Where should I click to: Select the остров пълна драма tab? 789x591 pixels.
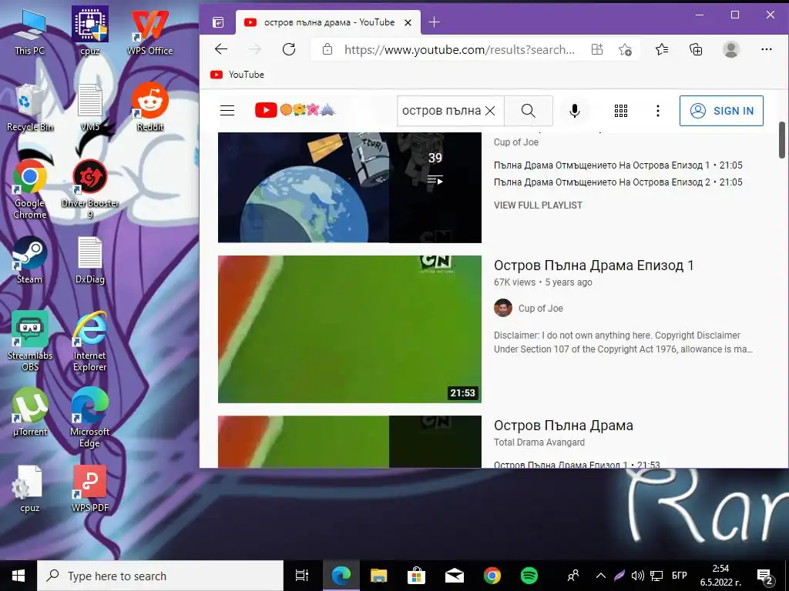(x=328, y=22)
